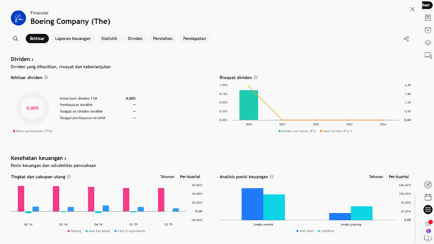Go to the Pendapatan tab
Viewport: 434px width, 244px height.
pos(194,38)
